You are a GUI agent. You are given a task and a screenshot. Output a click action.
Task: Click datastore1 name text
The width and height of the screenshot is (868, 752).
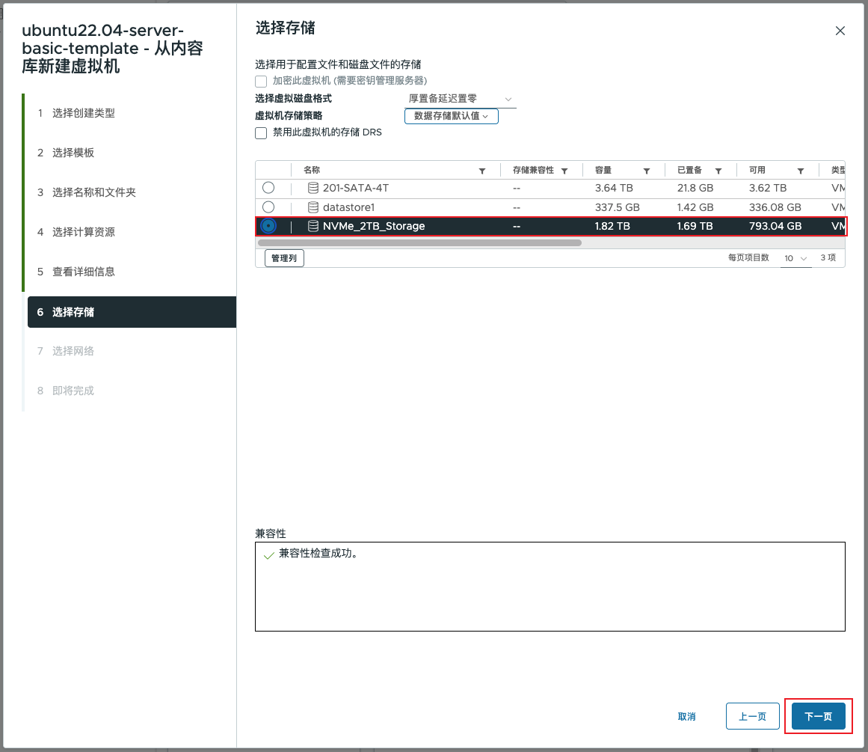(x=348, y=207)
